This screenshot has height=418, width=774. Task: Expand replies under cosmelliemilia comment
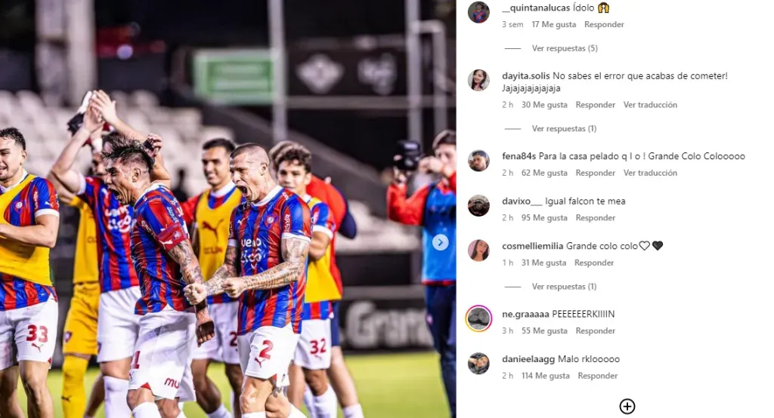point(564,287)
